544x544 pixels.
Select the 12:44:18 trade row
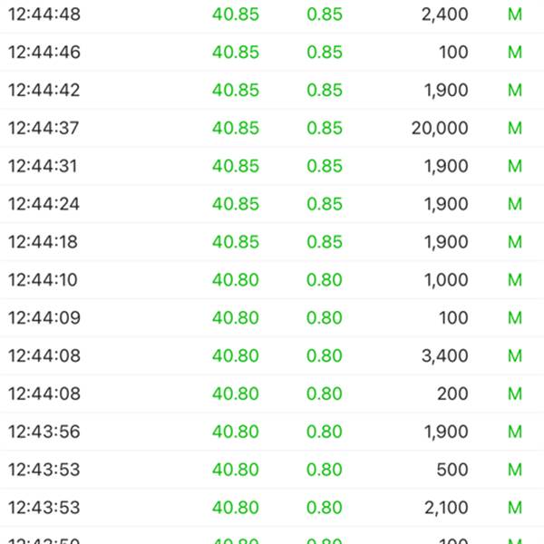[x=272, y=242]
